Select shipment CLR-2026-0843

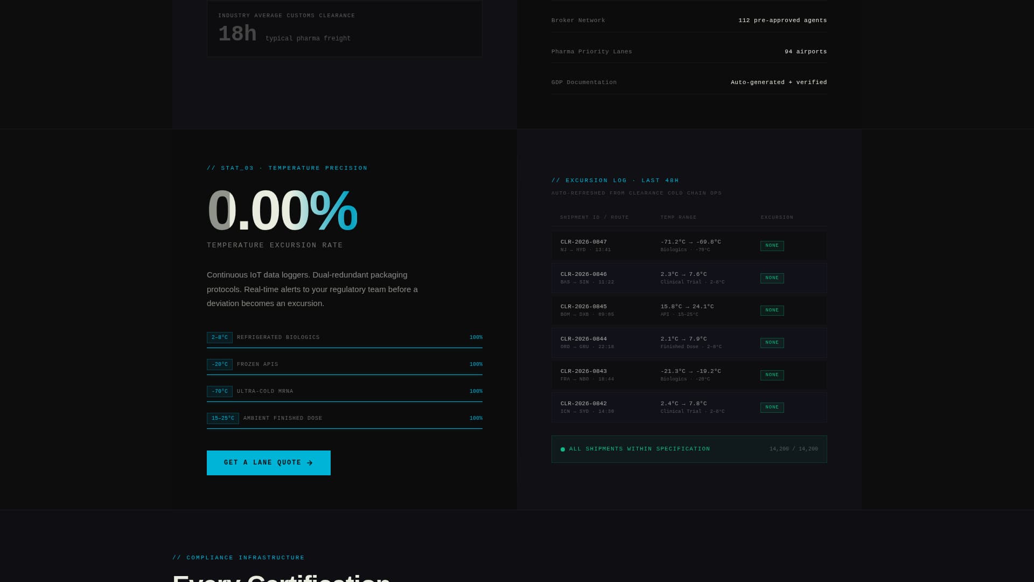coord(689,375)
